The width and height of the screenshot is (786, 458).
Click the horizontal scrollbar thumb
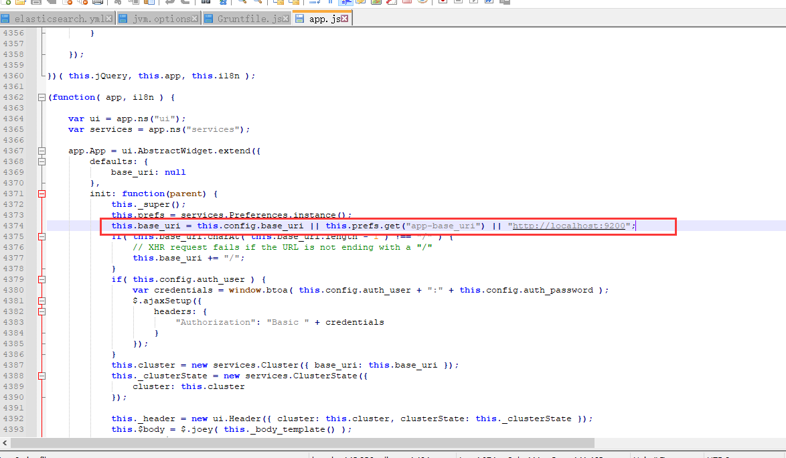[302, 443]
